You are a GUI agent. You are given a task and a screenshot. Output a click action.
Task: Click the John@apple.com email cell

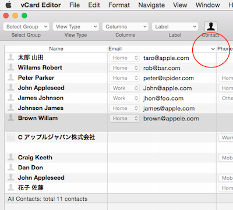tap(167, 88)
